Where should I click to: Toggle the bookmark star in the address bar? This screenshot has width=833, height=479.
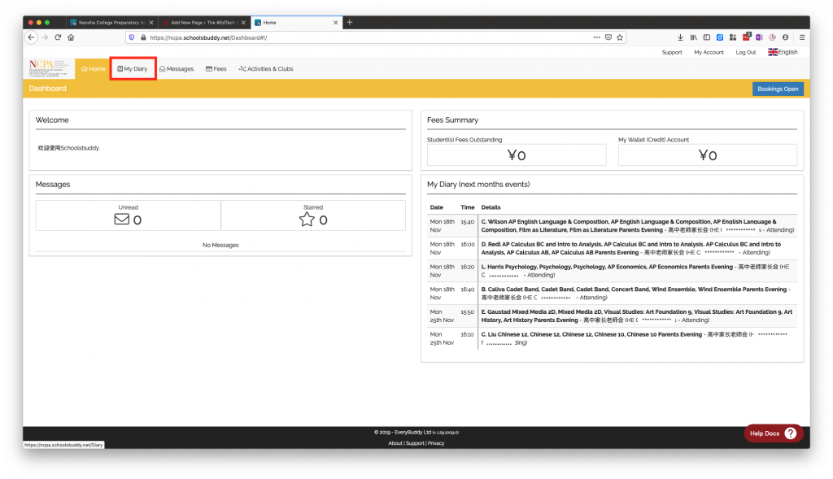(619, 37)
